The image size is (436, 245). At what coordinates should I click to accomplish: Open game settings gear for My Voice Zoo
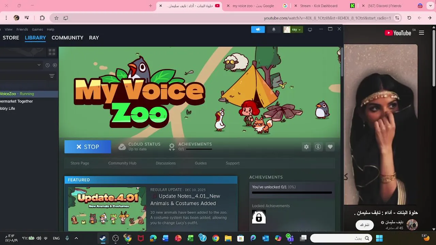pyautogui.click(x=306, y=147)
